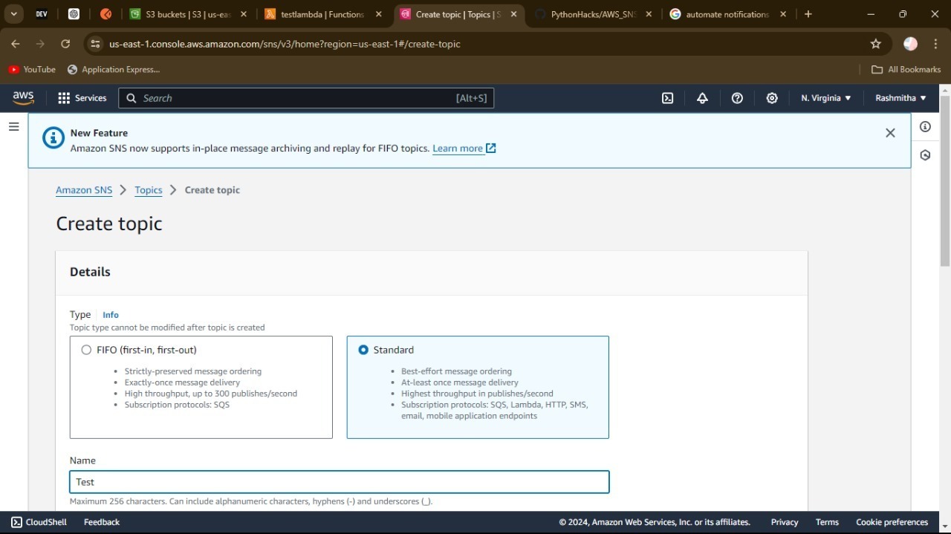The image size is (951, 534).
Task: View site information icon in address bar
Action: 95,44
